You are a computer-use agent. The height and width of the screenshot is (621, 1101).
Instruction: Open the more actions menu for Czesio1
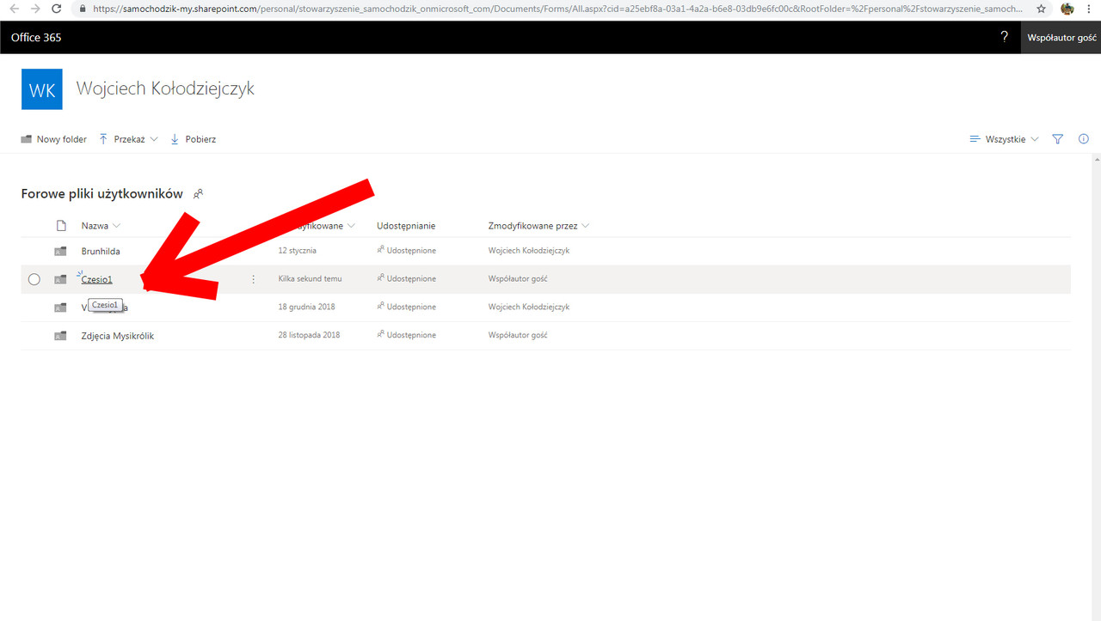coord(253,278)
